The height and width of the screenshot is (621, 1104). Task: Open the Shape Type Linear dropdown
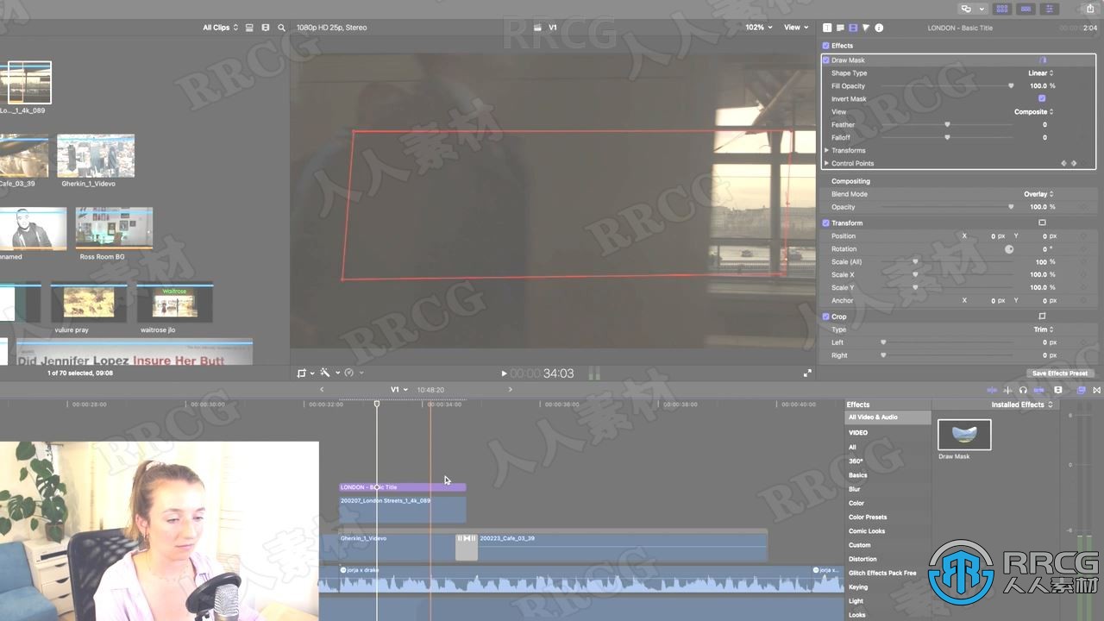pos(1040,73)
